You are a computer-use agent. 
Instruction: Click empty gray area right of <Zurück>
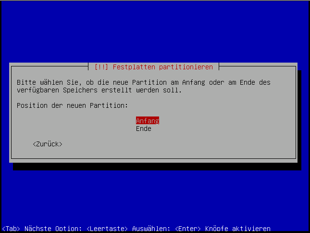(168, 144)
